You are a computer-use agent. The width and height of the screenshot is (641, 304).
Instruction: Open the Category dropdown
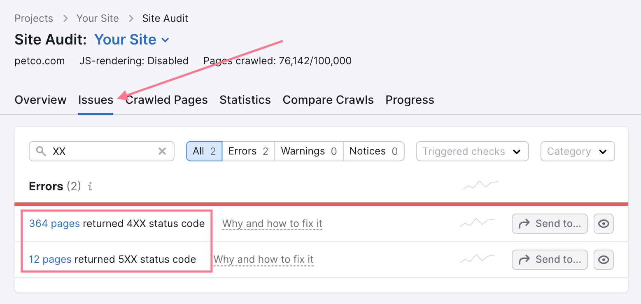578,151
